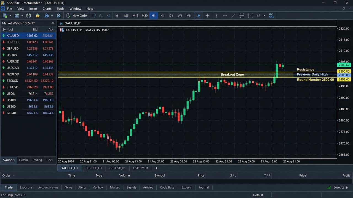Click the rightmost grid toolbar icon
Viewport: 353px width, 198px height.
[x=271, y=16]
